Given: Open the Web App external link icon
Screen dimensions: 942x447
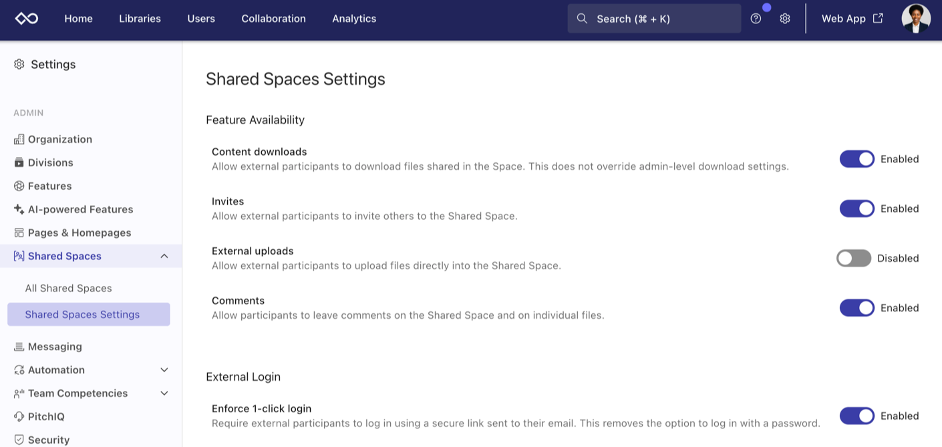Looking at the screenshot, I should [879, 18].
